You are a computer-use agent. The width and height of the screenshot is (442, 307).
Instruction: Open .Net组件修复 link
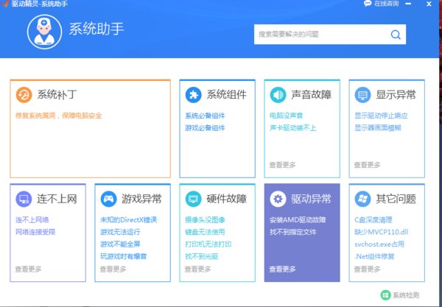tap(374, 256)
